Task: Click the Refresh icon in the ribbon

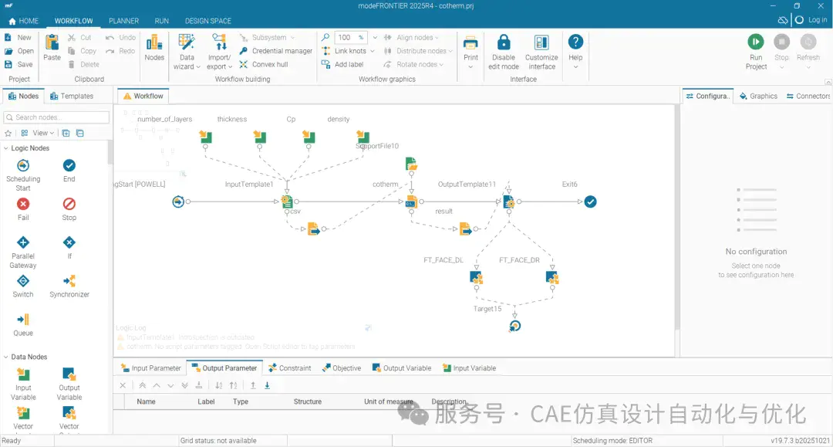Action: pos(808,42)
